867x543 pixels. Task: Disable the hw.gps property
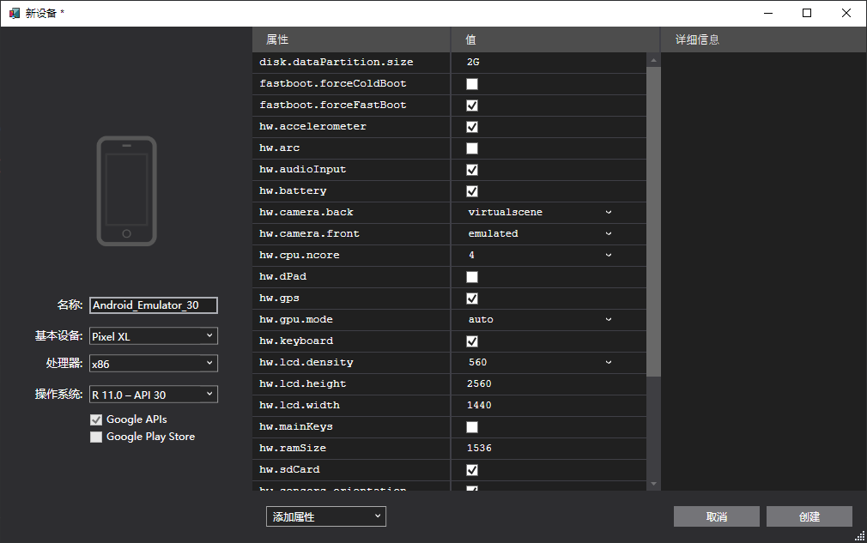point(471,298)
